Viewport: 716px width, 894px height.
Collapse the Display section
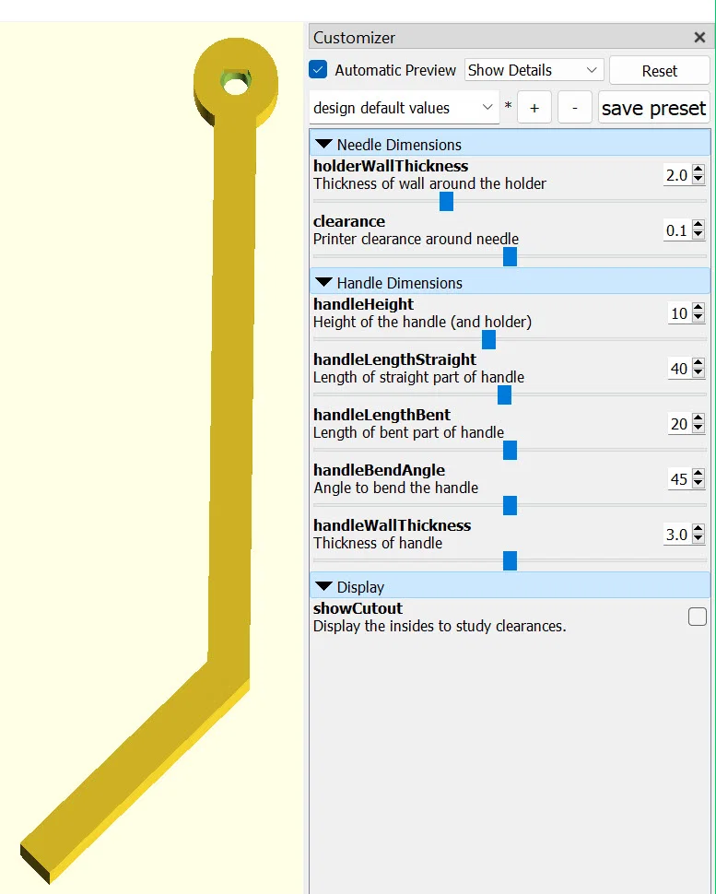pyautogui.click(x=323, y=587)
